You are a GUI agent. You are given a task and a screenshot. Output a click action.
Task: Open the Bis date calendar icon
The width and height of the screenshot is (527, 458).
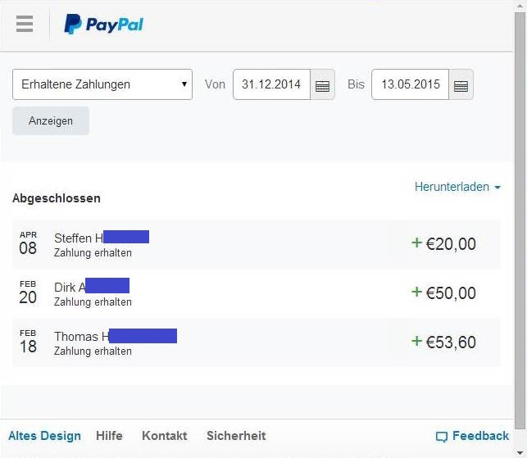(461, 85)
